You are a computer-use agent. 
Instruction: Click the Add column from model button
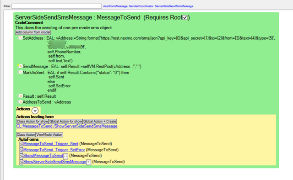(33, 32)
